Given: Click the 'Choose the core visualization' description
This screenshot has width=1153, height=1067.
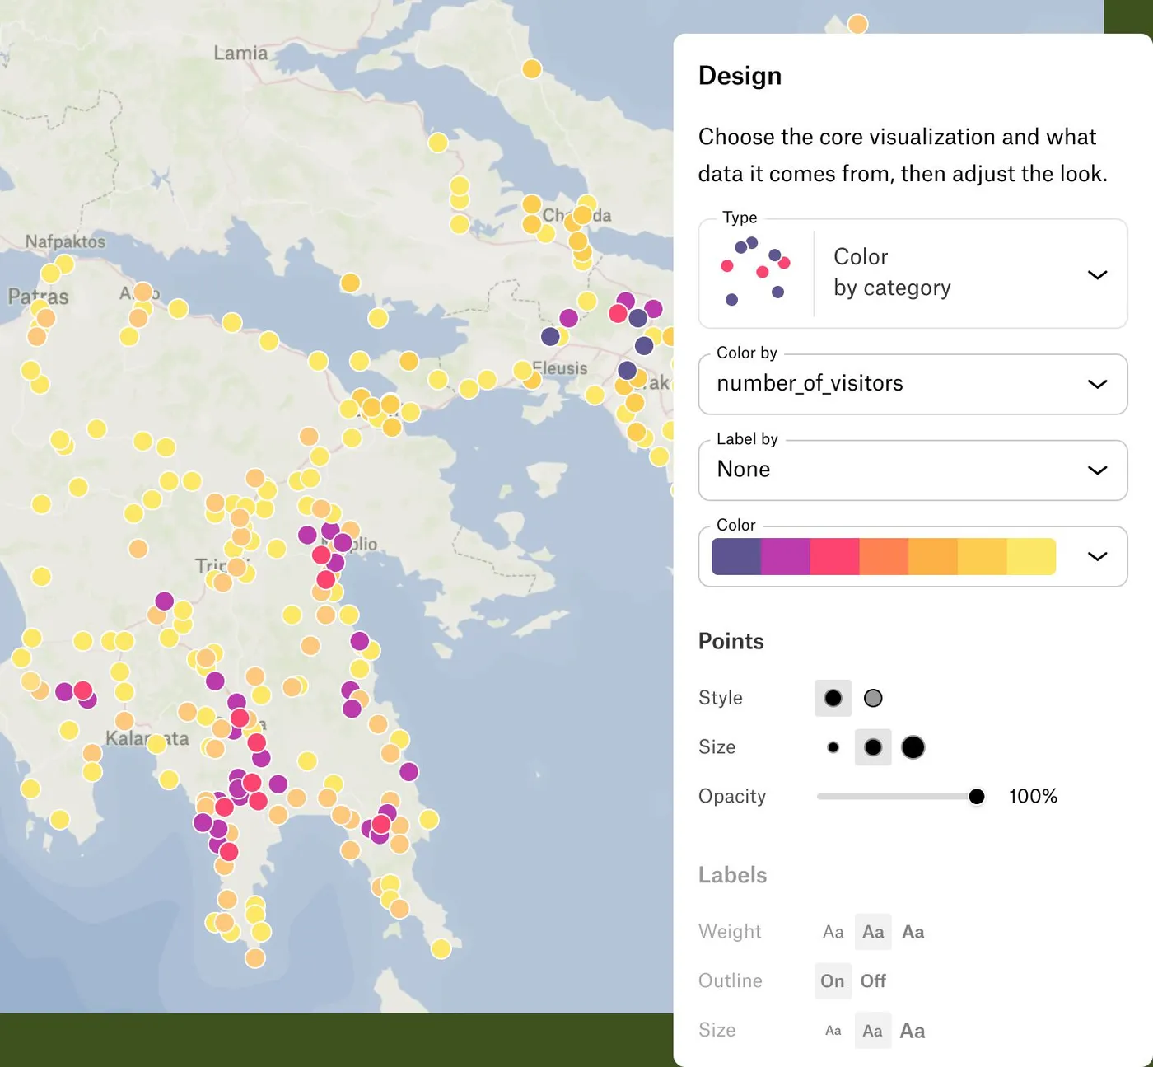Looking at the screenshot, I should click(x=903, y=155).
